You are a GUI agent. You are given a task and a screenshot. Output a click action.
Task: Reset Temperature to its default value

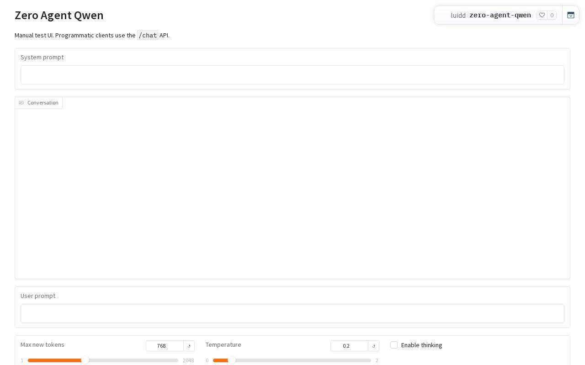(374, 346)
